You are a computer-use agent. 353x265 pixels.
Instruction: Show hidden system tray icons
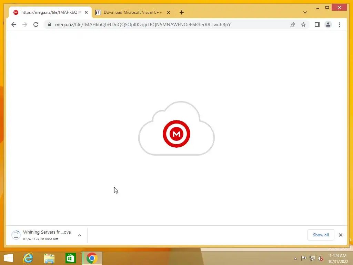[295, 258]
